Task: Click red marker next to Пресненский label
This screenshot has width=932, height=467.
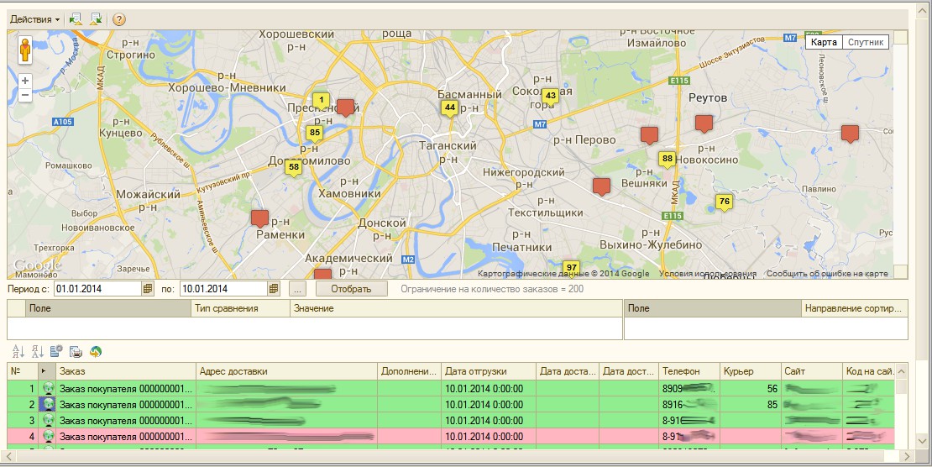Action: pyautogui.click(x=345, y=108)
